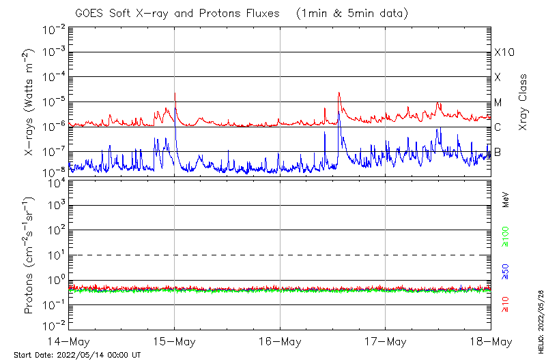Click the MeV unit label beside proton plot
This screenshot has width=546, height=361.
[x=506, y=199]
